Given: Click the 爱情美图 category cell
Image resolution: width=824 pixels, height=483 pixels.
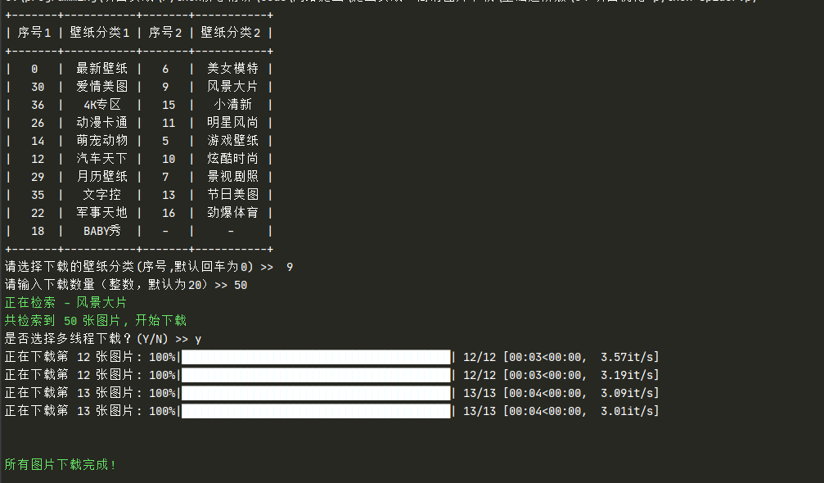Looking at the screenshot, I should [102, 86].
